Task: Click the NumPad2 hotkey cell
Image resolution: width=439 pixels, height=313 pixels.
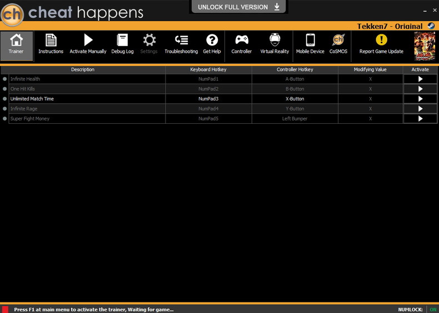Action: (208, 89)
